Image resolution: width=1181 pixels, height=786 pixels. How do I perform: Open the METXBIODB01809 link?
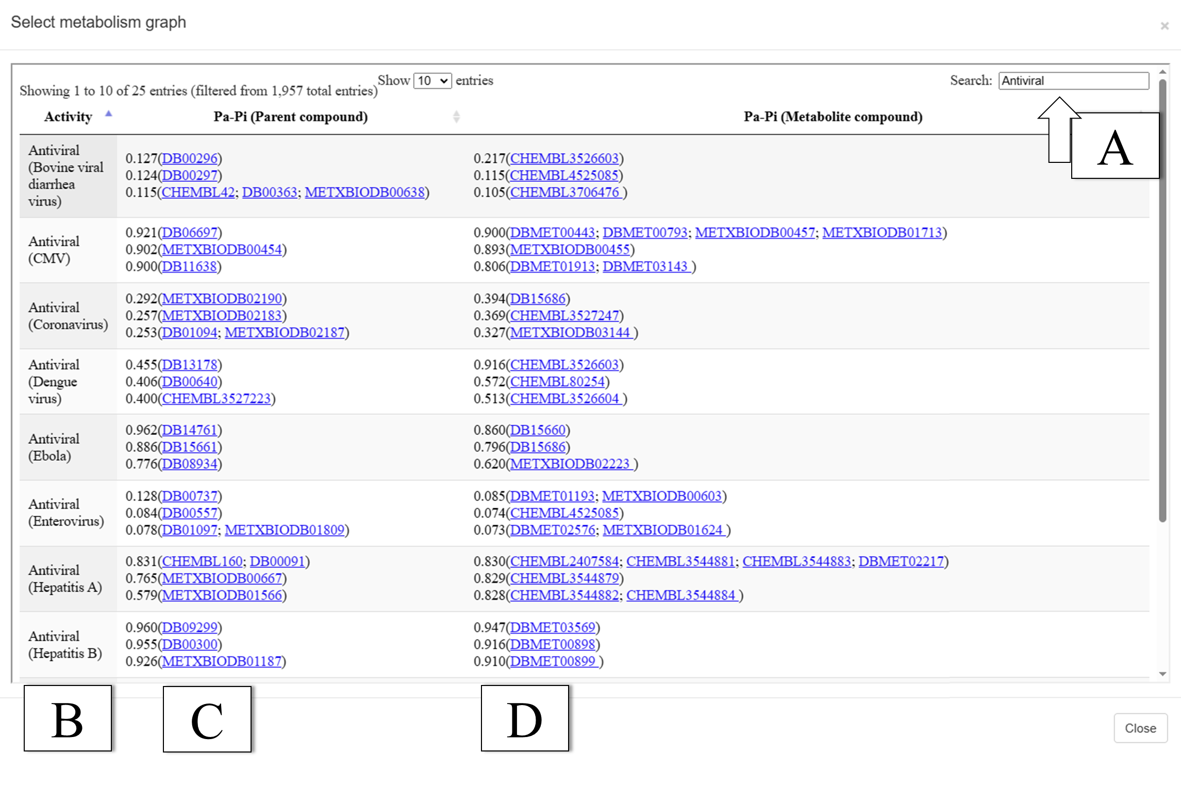coord(285,530)
